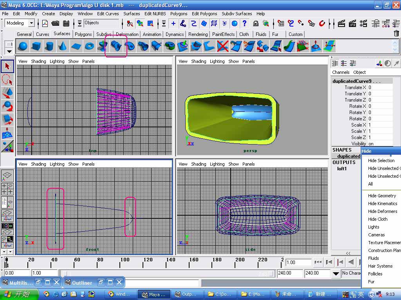The image size is (401, 300).
Task: Toggle make live magnet icon
Action: pos(322,23)
